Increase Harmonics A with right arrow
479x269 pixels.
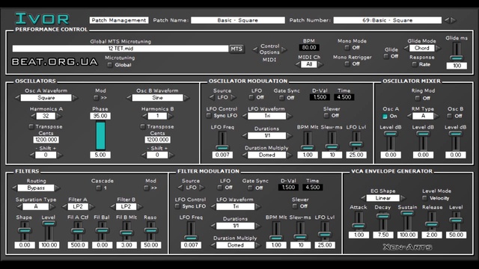click(x=59, y=117)
